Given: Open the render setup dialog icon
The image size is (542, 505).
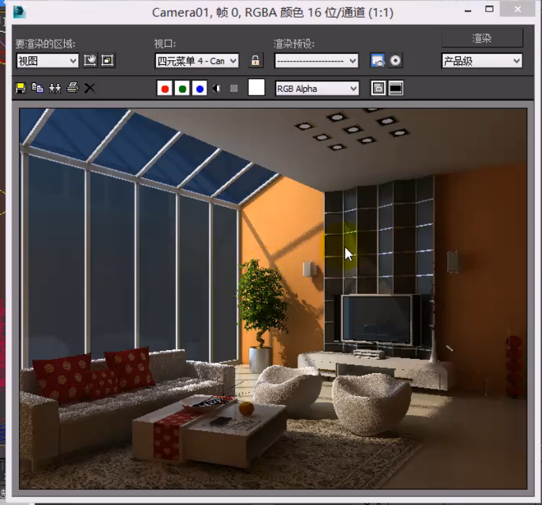Looking at the screenshot, I should click(377, 61).
